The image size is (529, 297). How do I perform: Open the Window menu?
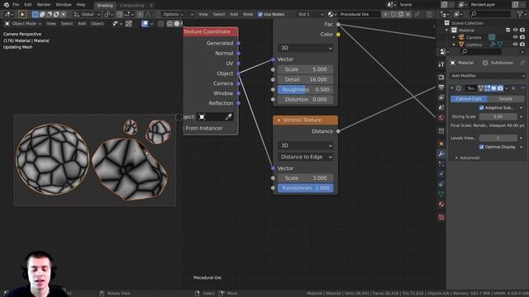[x=64, y=5]
